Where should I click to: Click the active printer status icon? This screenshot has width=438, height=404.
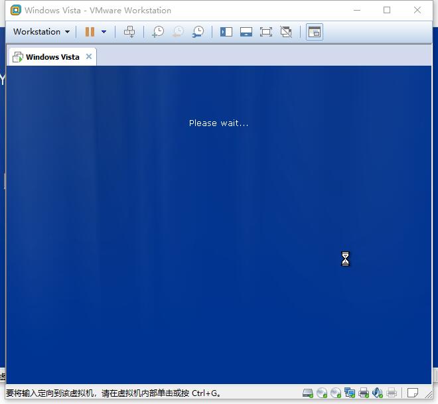tap(364, 393)
